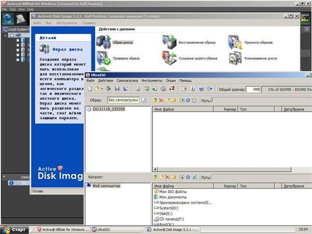Open the Инструменты menu in UltraISO
Viewport: 312px width, 234px height.
152,81
